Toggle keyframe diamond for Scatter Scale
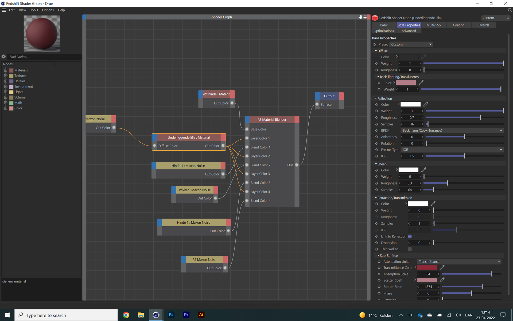 379,287
